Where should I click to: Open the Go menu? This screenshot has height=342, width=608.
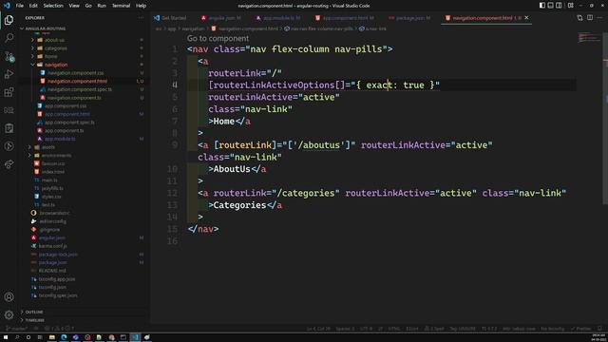(x=88, y=6)
